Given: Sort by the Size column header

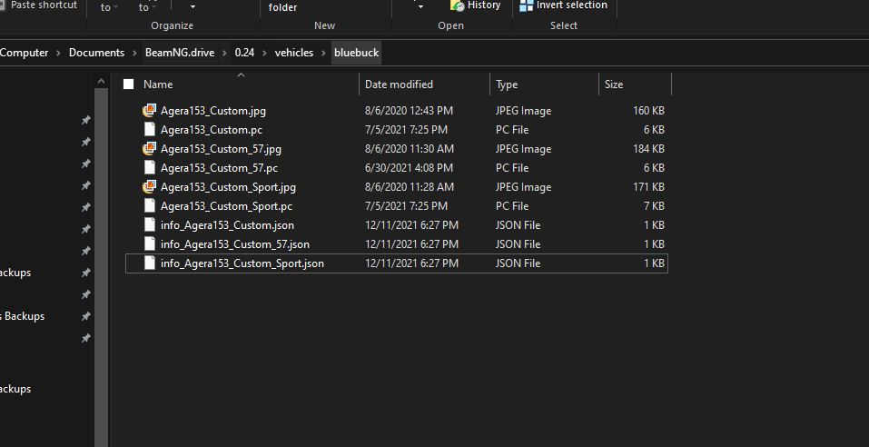Looking at the screenshot, I should [614, 84].
